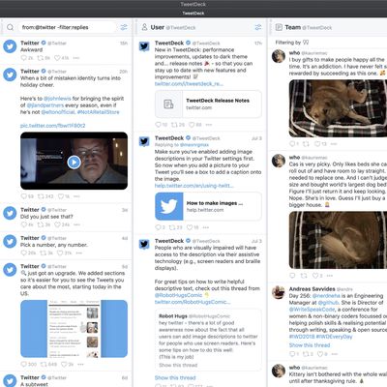This screenshot has height=387, width=387.
Task: Reply to 'Pick a number' tweet
Action: (24, 253)
